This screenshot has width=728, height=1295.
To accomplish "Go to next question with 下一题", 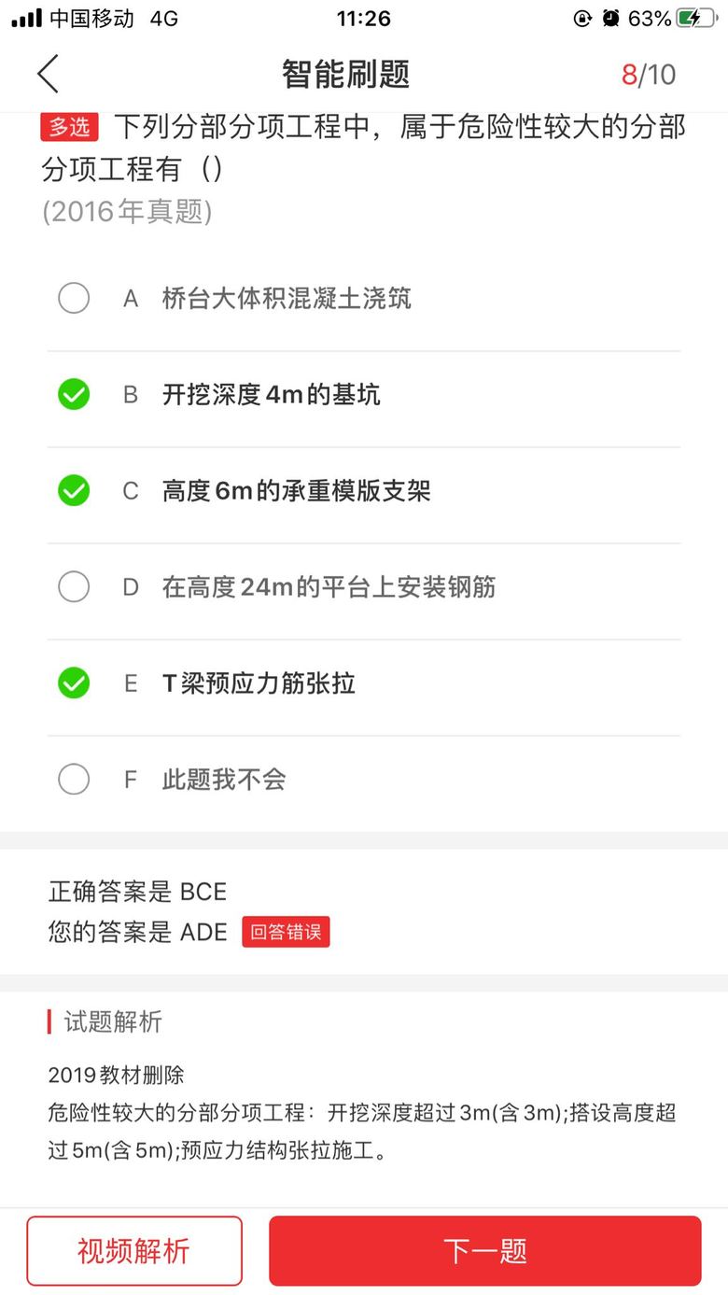I will pos(484,1251).
